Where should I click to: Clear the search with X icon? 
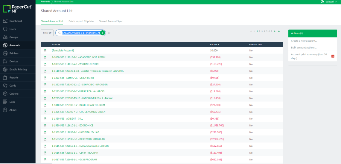click(109, 33)
